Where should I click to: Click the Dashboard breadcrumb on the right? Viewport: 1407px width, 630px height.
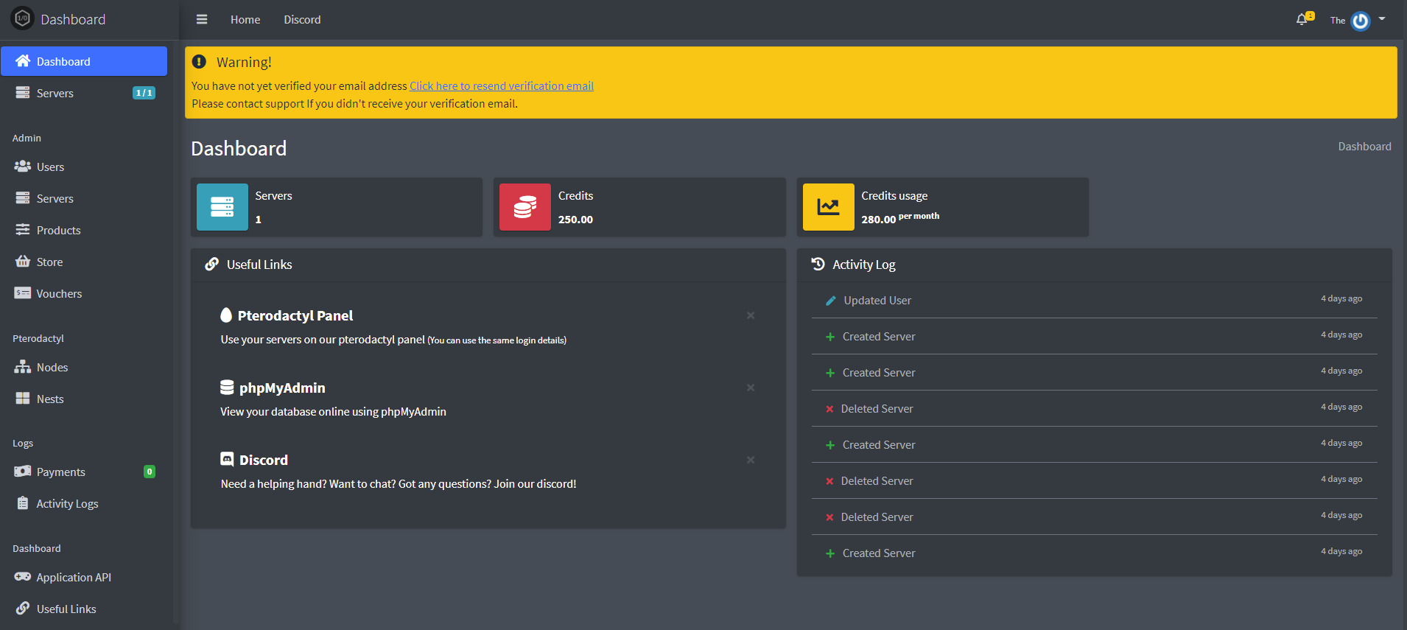[x=1364, y=147]
